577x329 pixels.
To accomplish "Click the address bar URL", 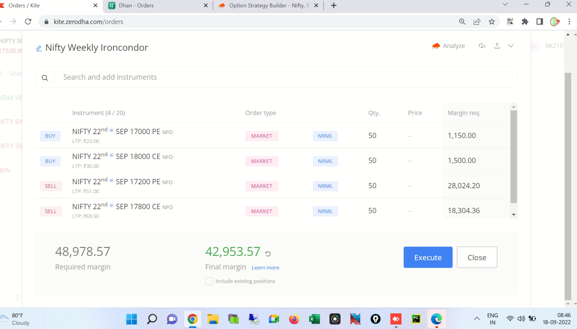I will coord(88,22).
